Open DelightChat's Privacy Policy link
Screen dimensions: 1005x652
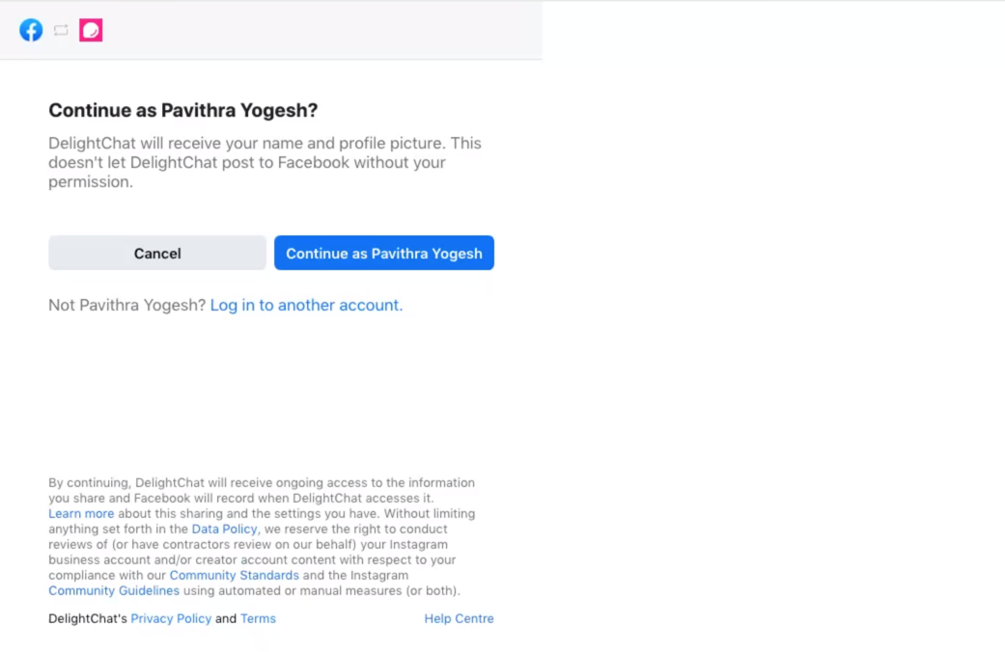click(x=171, y=618)
